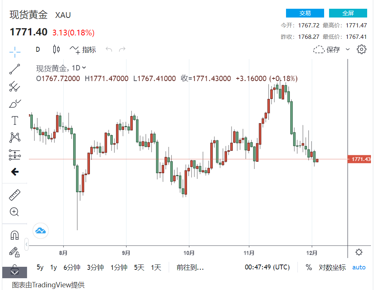Toggle auto scale on the chart
The height and width of the screenshot is (290, 374).
[359, 268]
